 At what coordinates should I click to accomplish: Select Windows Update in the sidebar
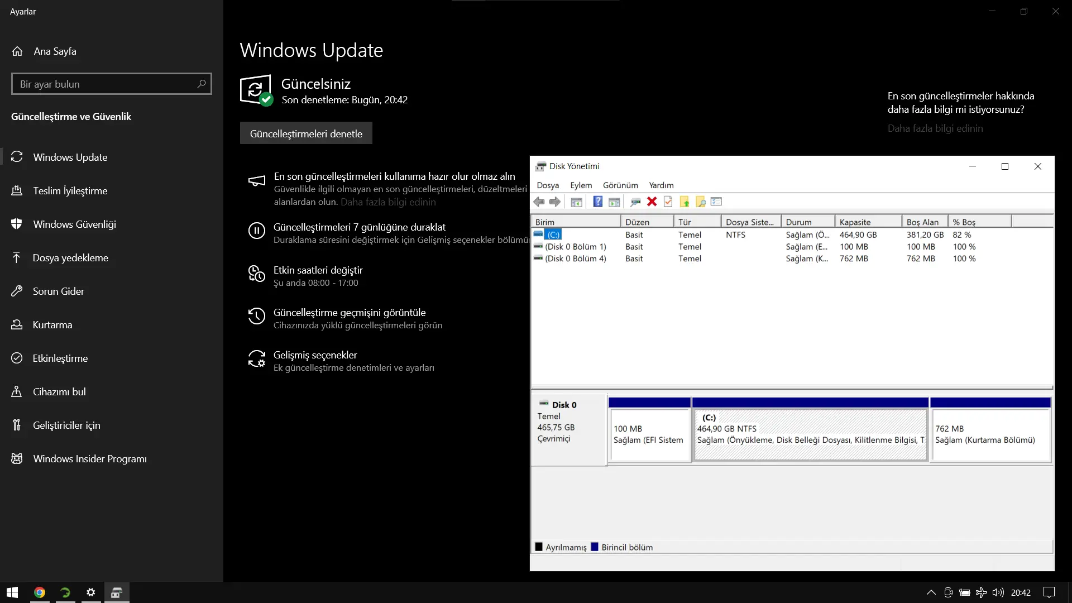(x=112, y=157)
